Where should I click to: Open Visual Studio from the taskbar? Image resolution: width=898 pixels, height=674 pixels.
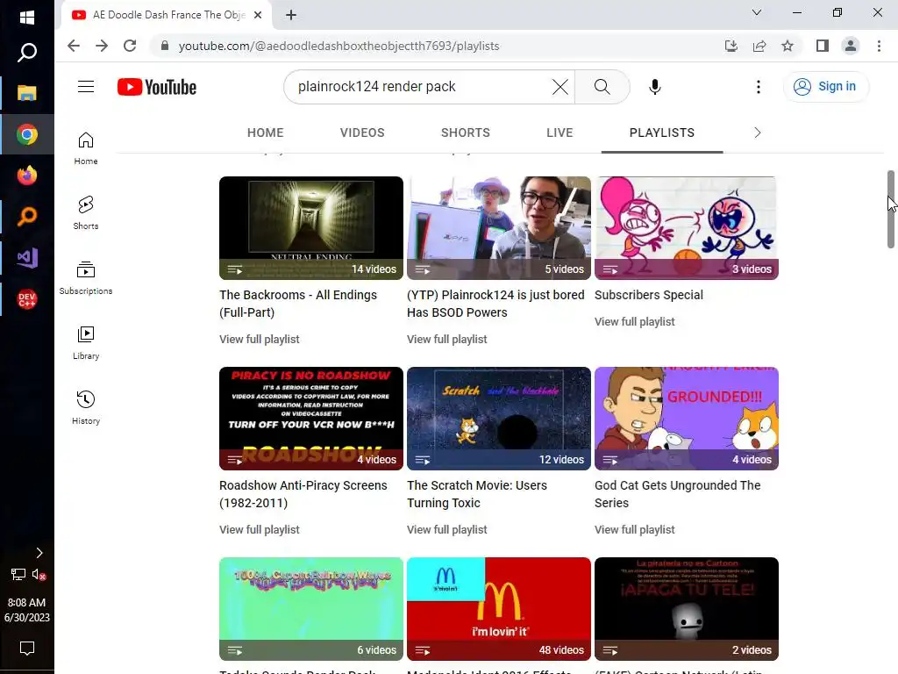pyautogui.click(x=27, y=258)
